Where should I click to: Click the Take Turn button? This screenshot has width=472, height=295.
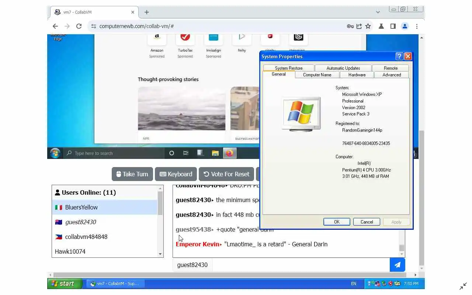click(132, 174)
